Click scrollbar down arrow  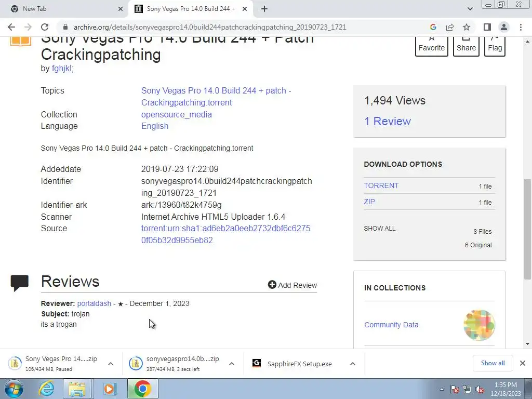[x=527, y=344]
